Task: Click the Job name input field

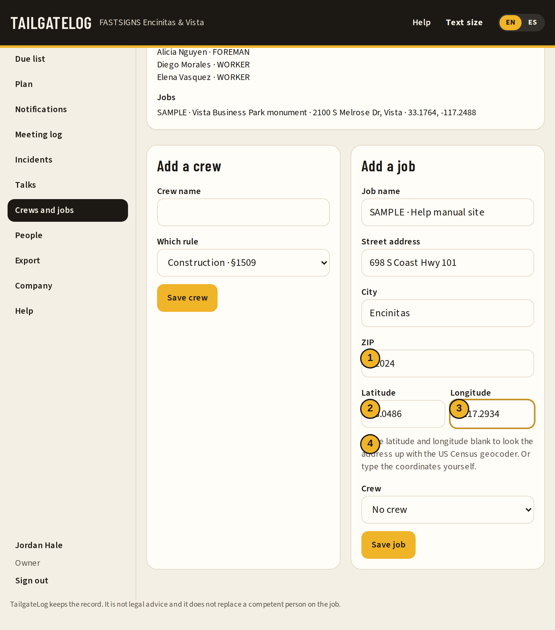Action: (x=447, y=212)
